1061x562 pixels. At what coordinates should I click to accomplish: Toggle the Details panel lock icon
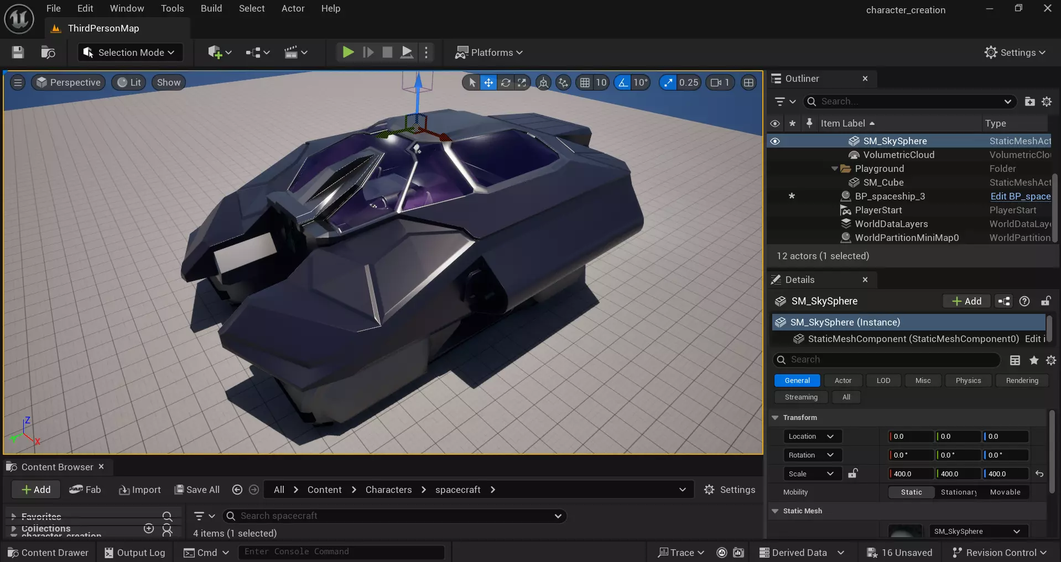[x=1046, y=301]
